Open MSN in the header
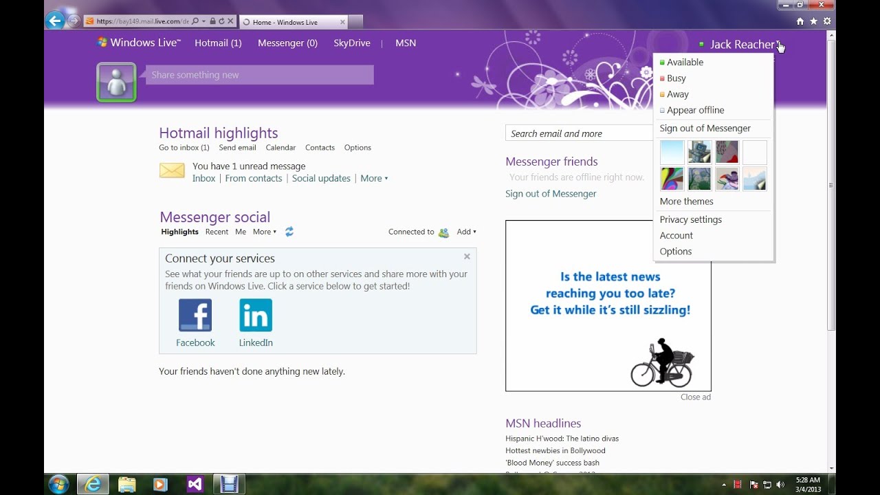The height and width of the screenshot is (495, 880). pos(406,43)
